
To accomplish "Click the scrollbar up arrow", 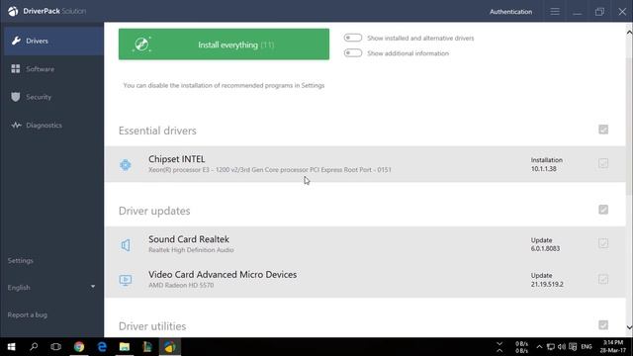I will [x=629, y=33].
